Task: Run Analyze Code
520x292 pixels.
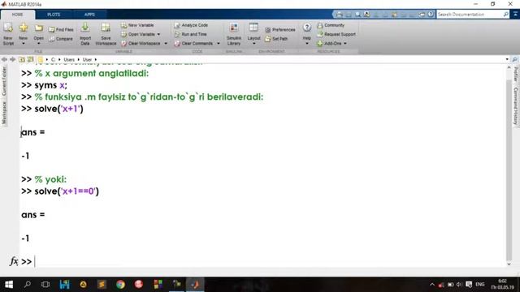Action: pos(191,25)
